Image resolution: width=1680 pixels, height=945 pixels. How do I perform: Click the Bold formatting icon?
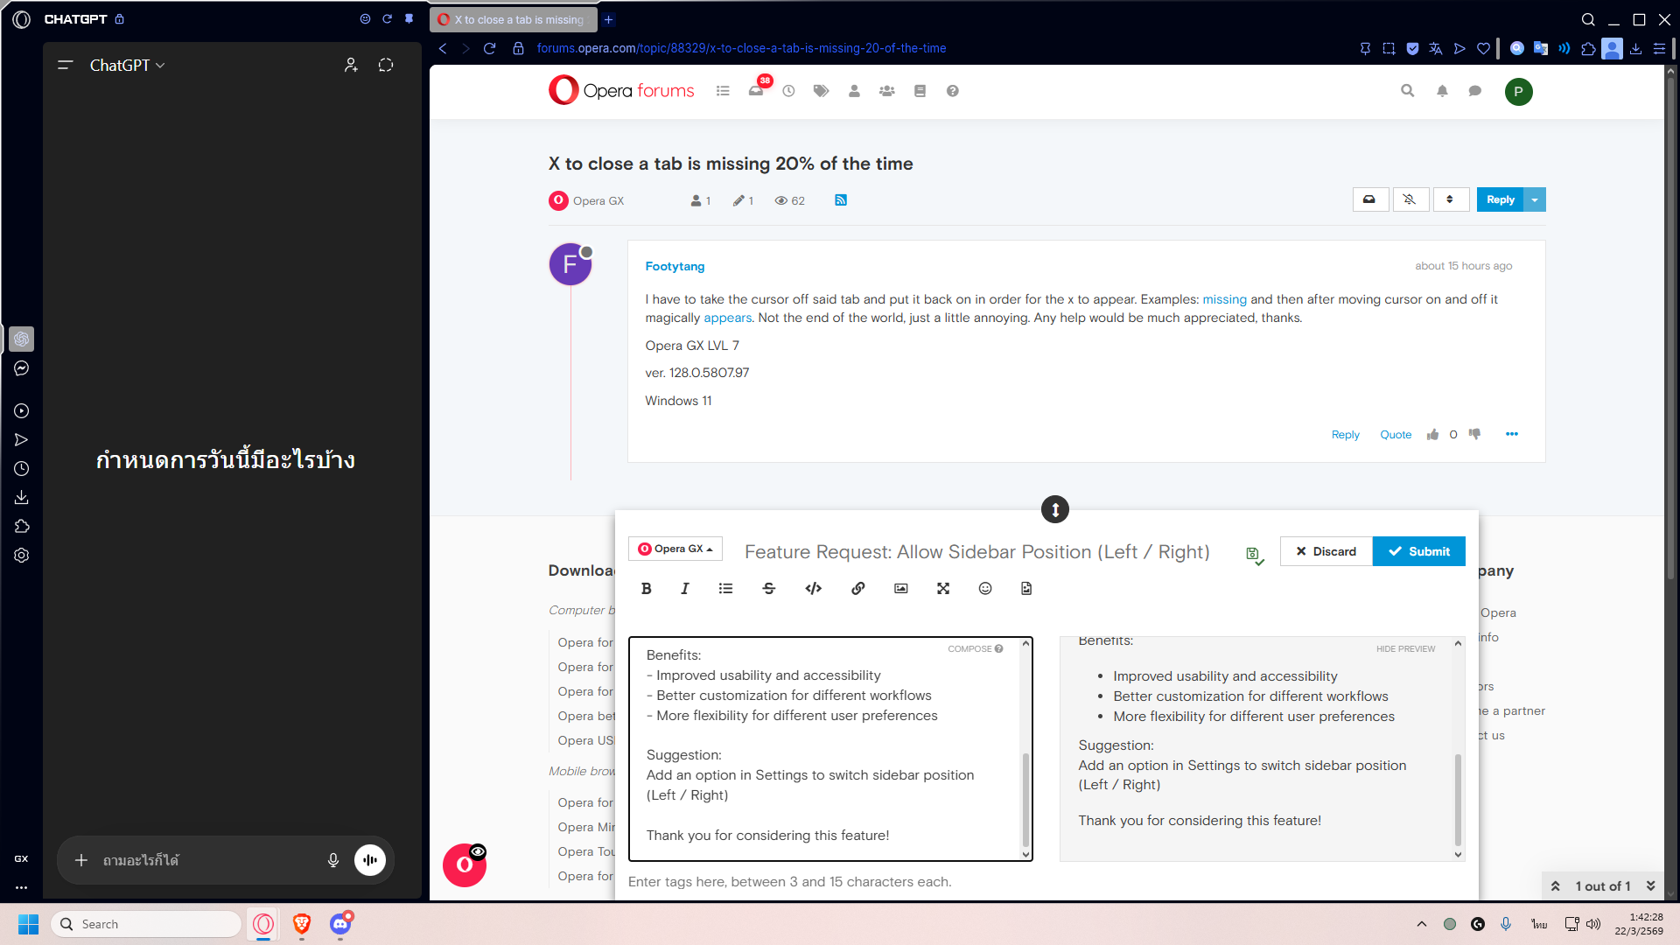[646, 589]
